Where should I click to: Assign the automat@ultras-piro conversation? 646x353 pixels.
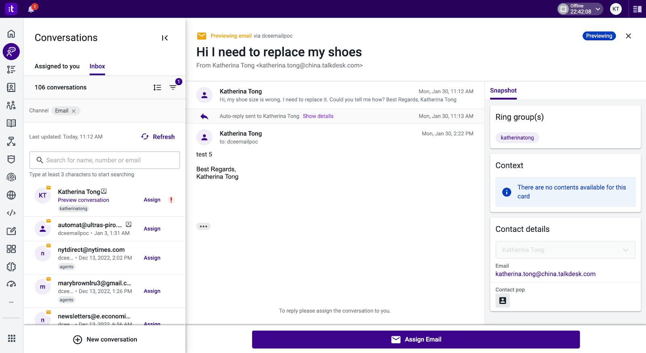pos(152,229)
